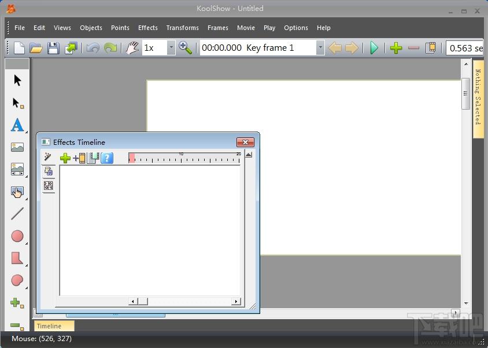Click the film strip frames icon
The width and height of the screenshot is (488, 348).
[x=430, y=48]
